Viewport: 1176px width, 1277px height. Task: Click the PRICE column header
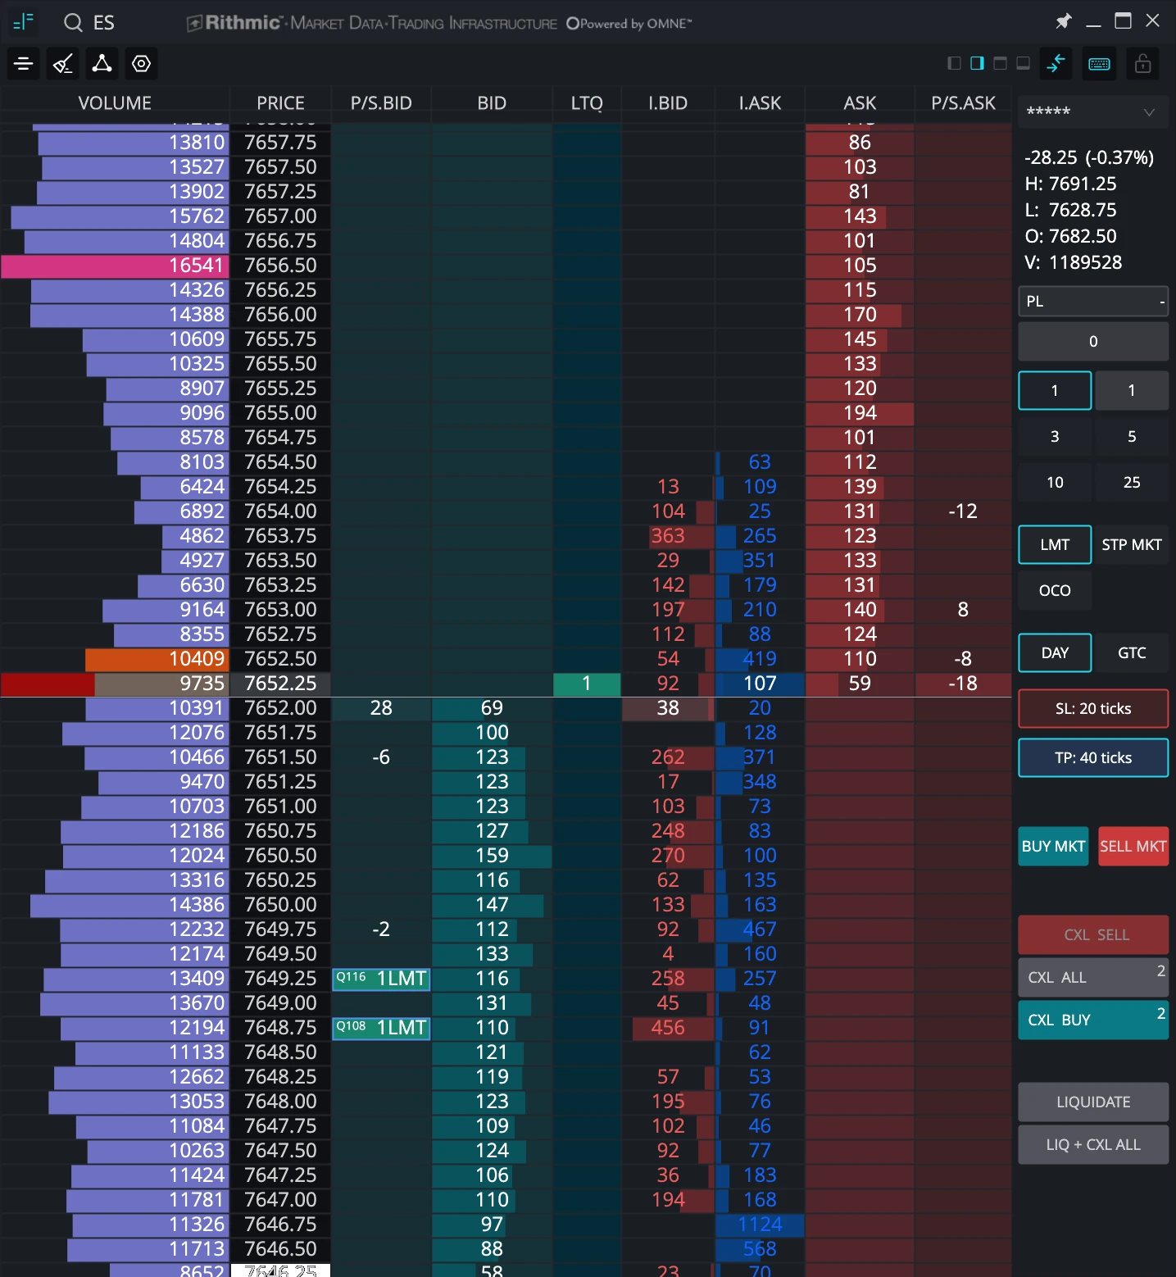[x=280, y=103]
